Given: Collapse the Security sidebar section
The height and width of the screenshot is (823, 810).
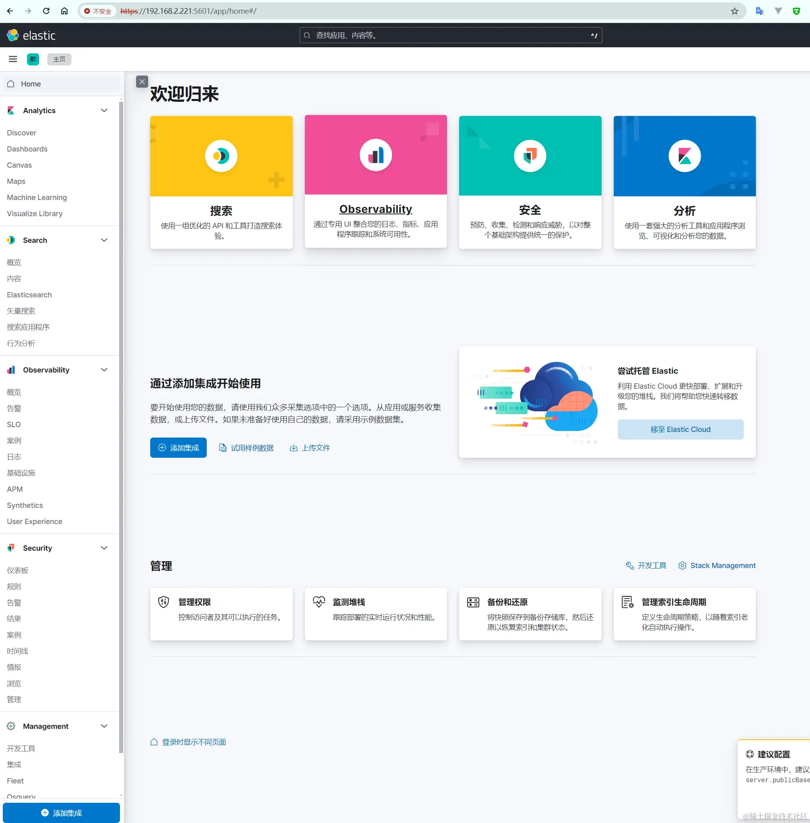Looking at the screenshot, I should click(104, 548).
